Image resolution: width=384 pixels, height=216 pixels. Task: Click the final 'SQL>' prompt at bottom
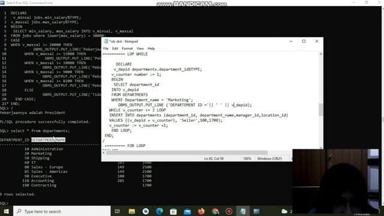(x=4, y=203)
